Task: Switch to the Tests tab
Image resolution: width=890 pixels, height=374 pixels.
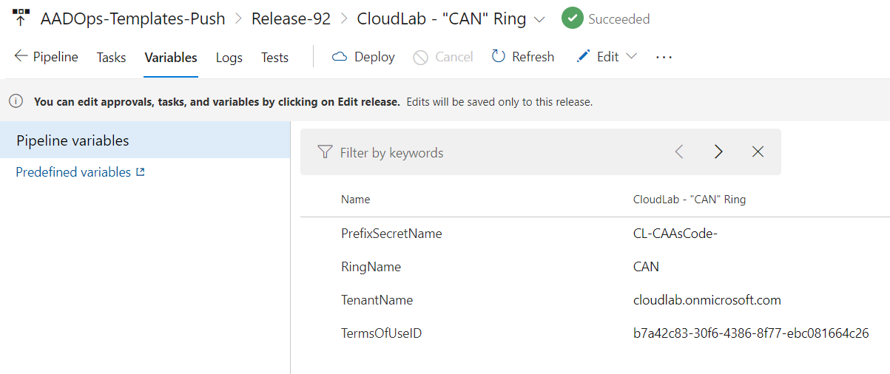Action: (274, 57)
